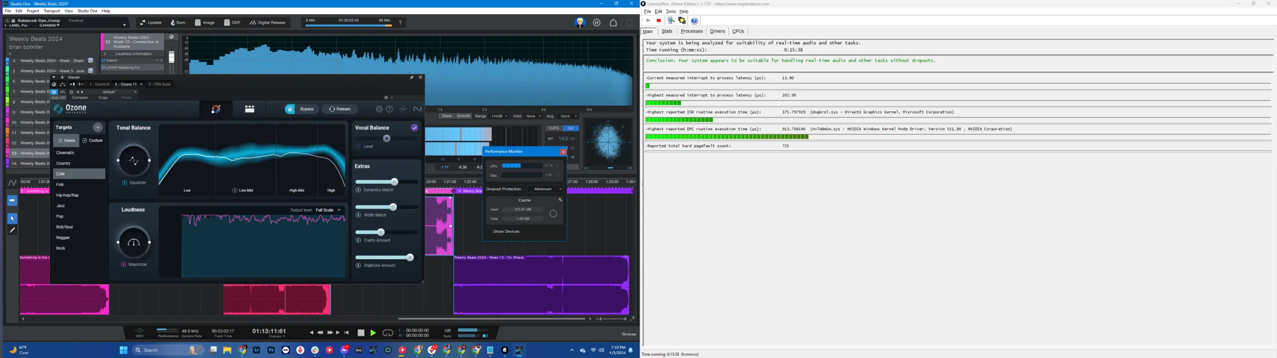Toggle the Loop button in transport
Viewport: 1277px width, 358px height.
(x=388, y=333)
